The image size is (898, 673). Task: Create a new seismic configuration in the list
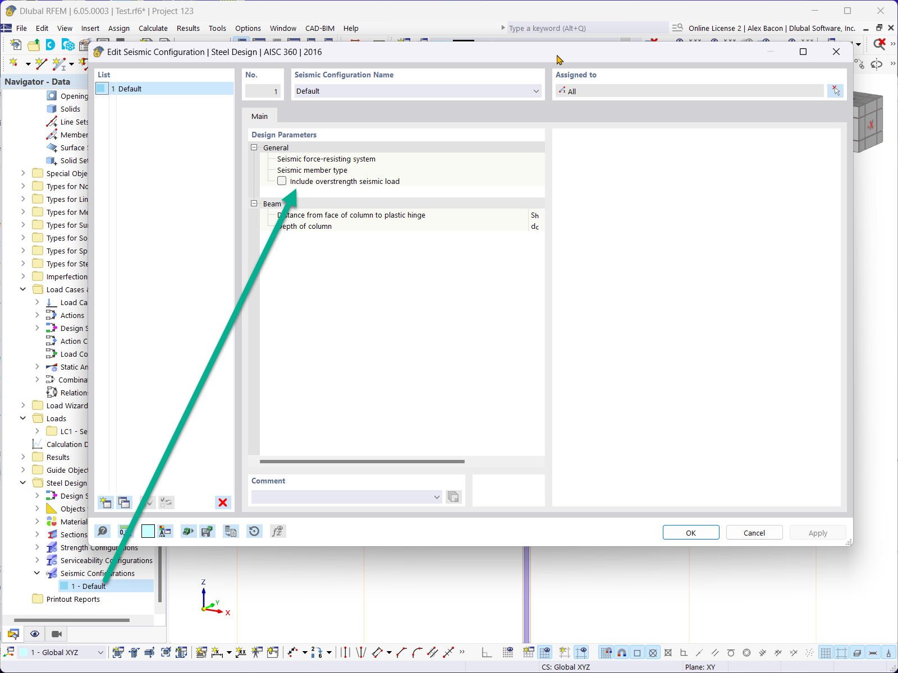coord(105,503)
